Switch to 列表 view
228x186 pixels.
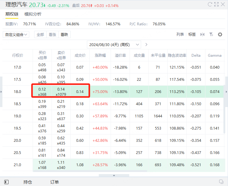(x=180, y=34)
